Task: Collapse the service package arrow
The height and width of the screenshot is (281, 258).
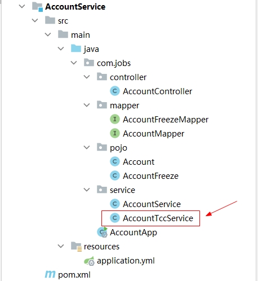Action: point(87,190)
